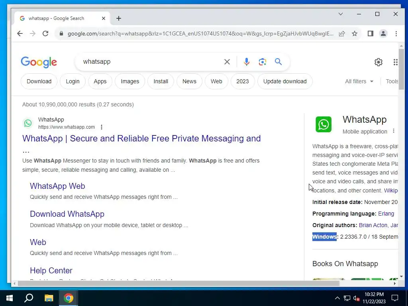Close the whatsapp Google Search tab
The height and width of the screenshot is (306, 408).
pos(104,18)
